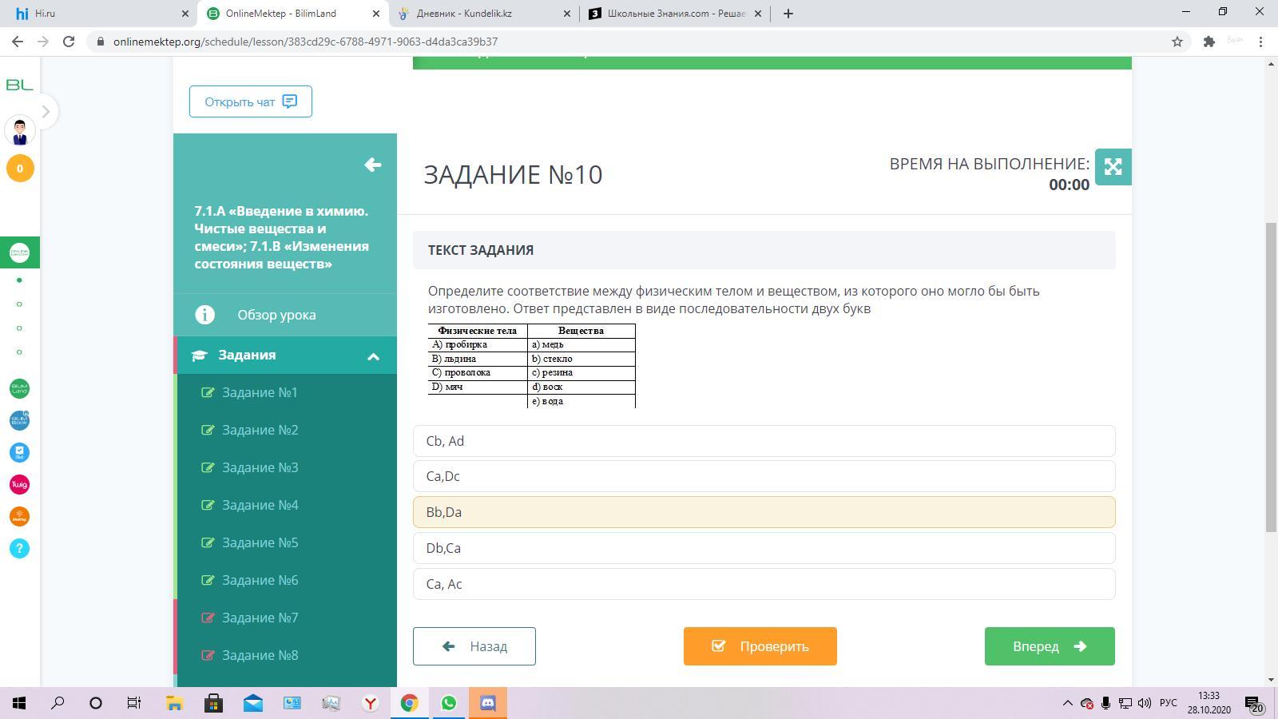Click the page vertical scrollbar thumb
Image resolution: width=1278 pixels, height=719 pixels.
[x=1271, y=377]
